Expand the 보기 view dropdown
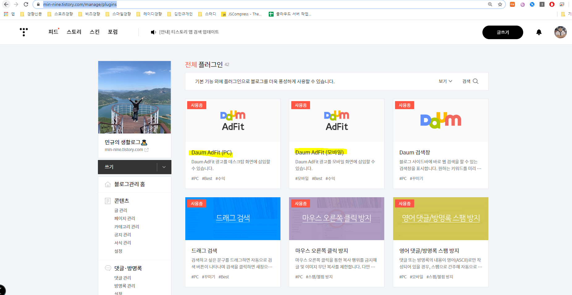This screenshot has width=572, height=295. coord(445,81)
